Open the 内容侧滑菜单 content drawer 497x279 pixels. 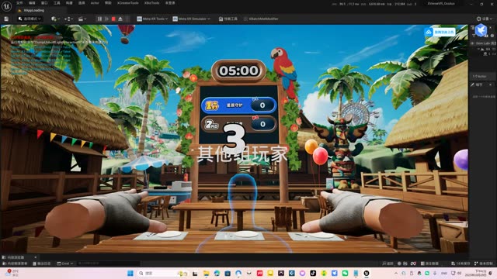(15, 263)
